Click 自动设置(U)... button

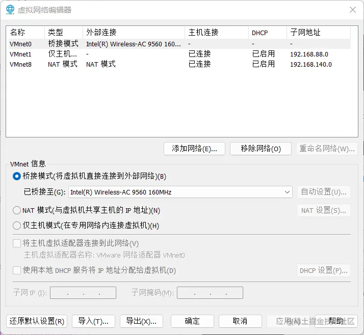324,192
